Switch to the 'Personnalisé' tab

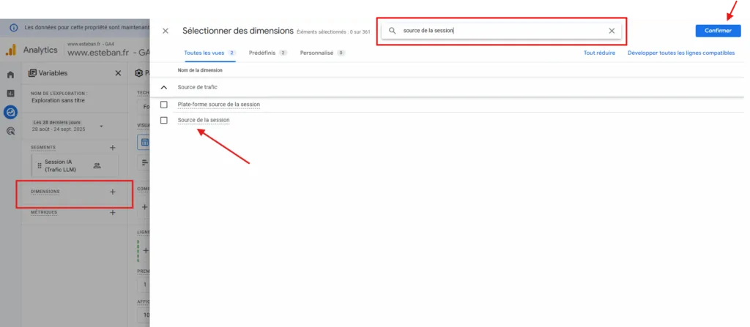[x=322, y=53]
